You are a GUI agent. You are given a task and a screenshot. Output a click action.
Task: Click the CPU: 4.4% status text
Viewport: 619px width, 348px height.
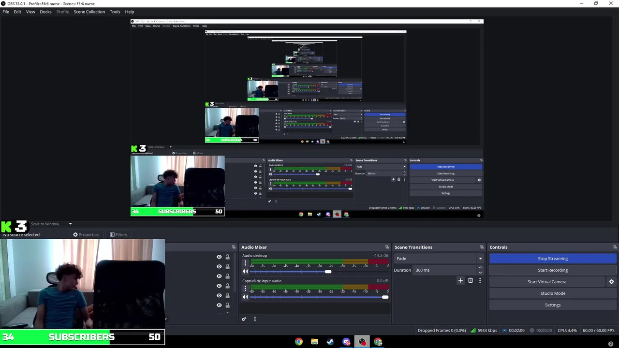click(x=567, y=331)
